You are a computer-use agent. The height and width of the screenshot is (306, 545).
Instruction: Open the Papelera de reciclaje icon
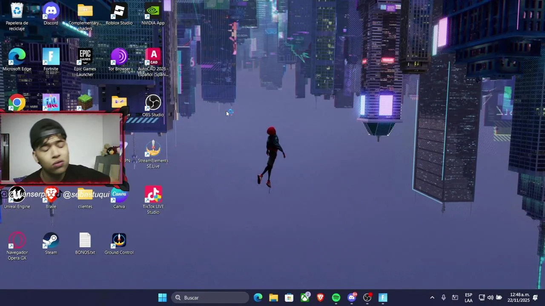17,16
